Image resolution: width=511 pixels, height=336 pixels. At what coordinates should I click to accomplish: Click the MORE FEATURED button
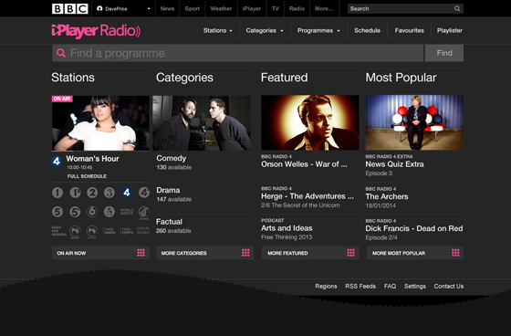pos(310,253)
